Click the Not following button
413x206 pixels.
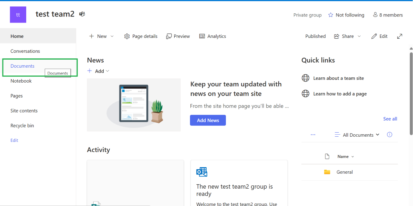pos(346,15)
